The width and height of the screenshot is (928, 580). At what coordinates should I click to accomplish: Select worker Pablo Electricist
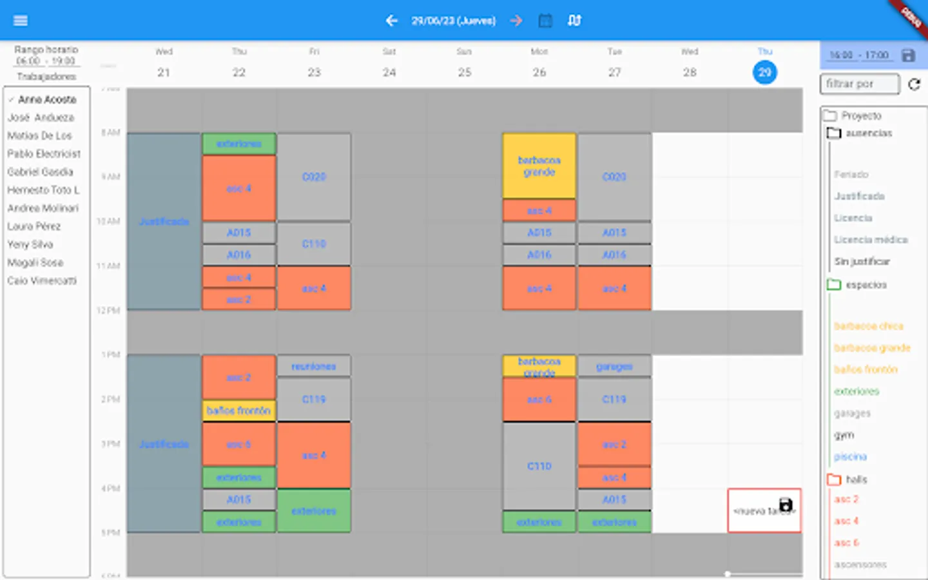pyautogui.click(x=44, y=153)
